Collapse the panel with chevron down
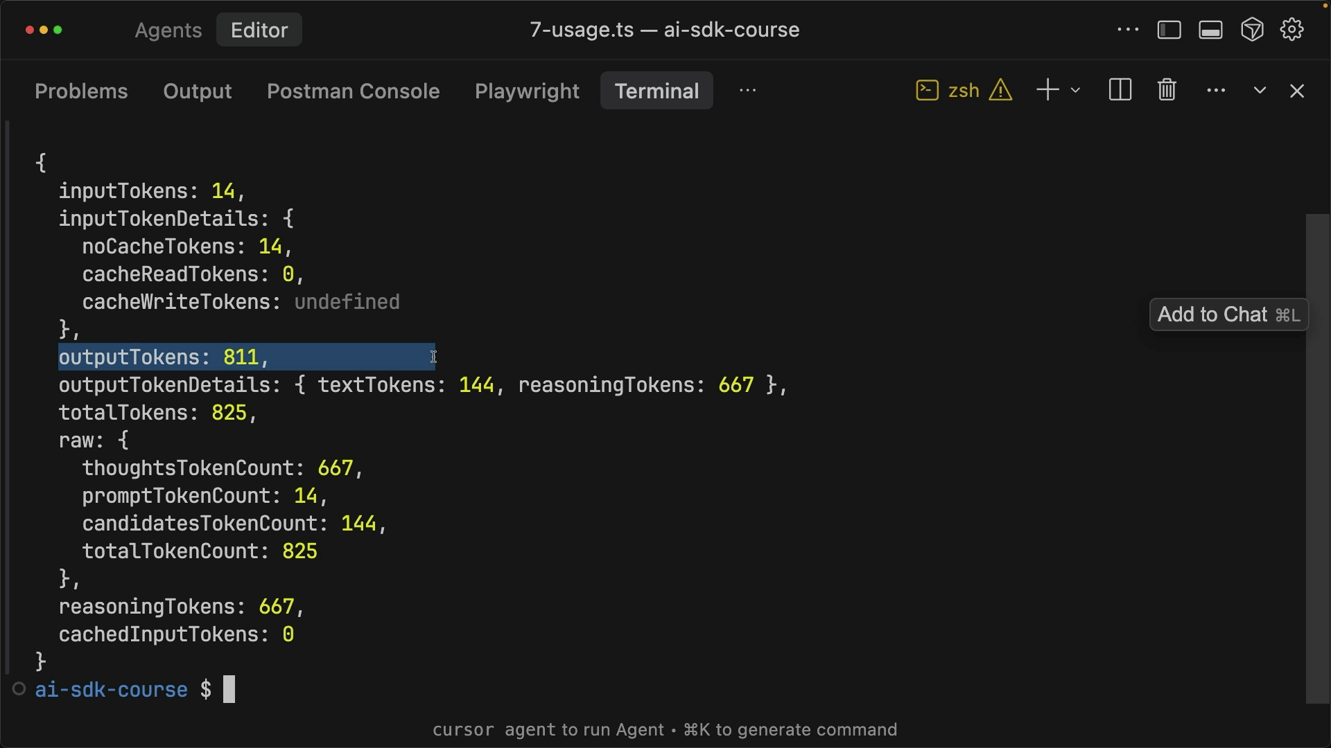This screenshot has width=1331, height=748. 1260,91
